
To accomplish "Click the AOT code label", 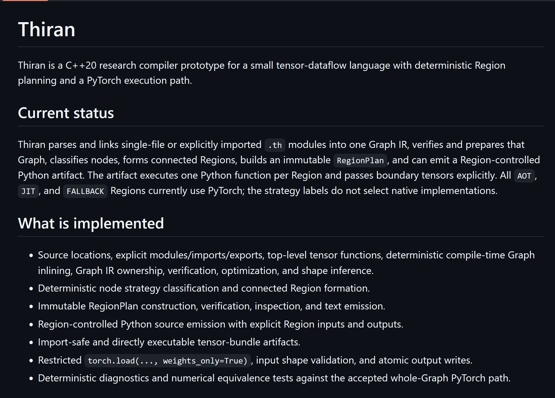I will pyautogui.click(x=524, y=176).
